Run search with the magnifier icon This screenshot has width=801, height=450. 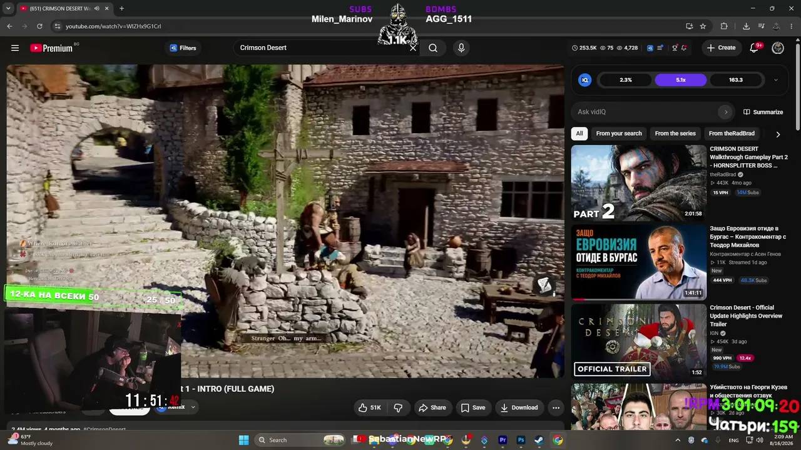pyautogui.click(x=433, y=48)
